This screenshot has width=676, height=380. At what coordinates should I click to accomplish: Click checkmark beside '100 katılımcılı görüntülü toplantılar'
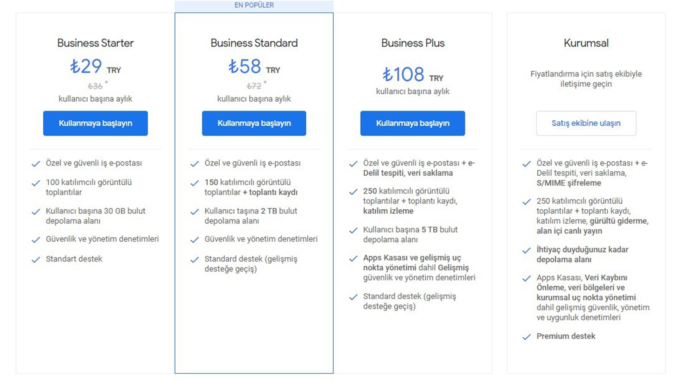click(x=36, y=183)
